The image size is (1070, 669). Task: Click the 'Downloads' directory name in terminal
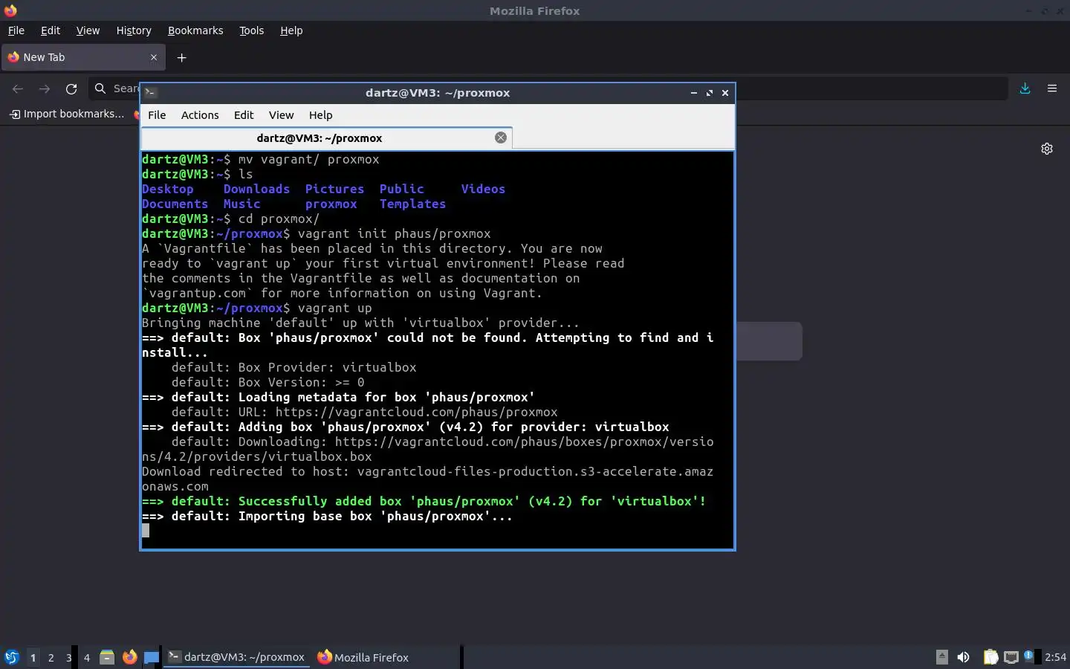click(256, 189)
